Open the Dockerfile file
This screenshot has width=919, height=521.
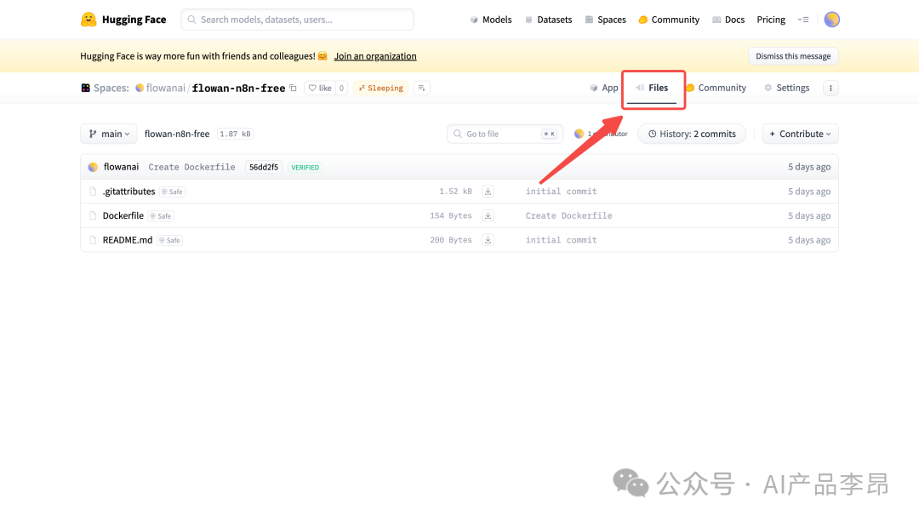tap(123, 215)
